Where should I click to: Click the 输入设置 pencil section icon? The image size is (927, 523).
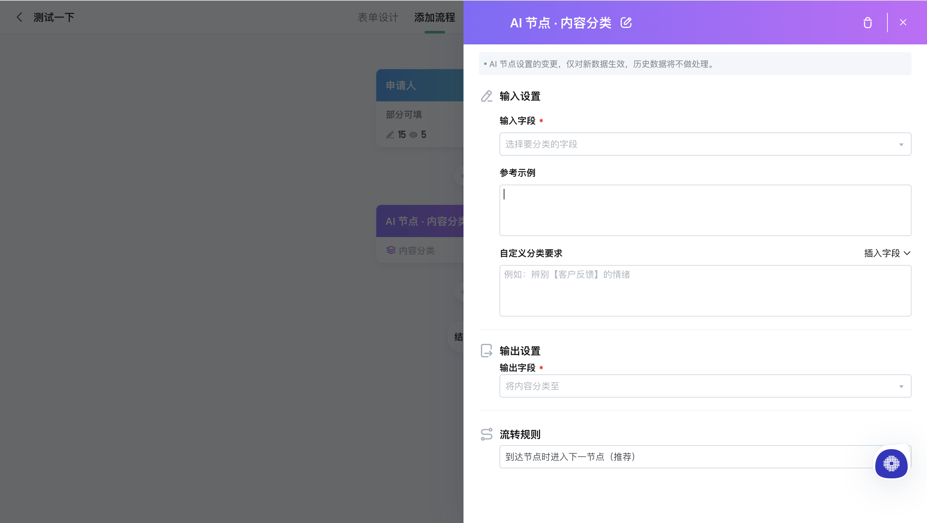click(487, 96)
